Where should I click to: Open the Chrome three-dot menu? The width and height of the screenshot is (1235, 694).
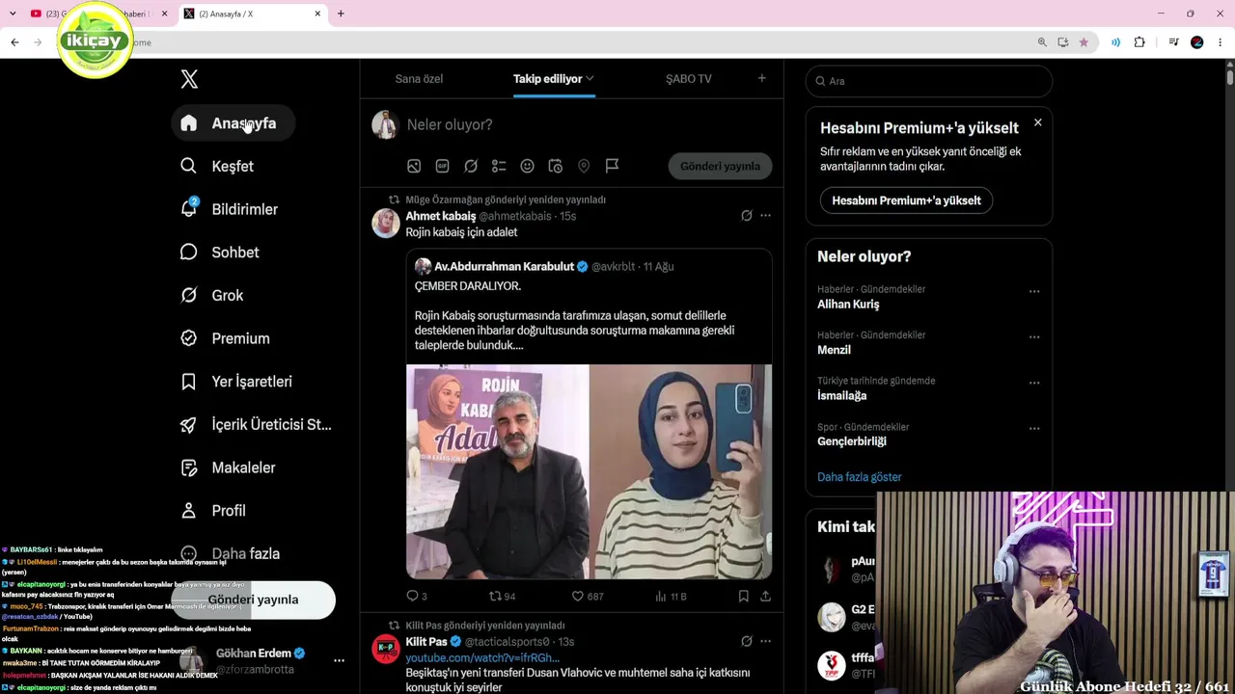click(1221, 42)
